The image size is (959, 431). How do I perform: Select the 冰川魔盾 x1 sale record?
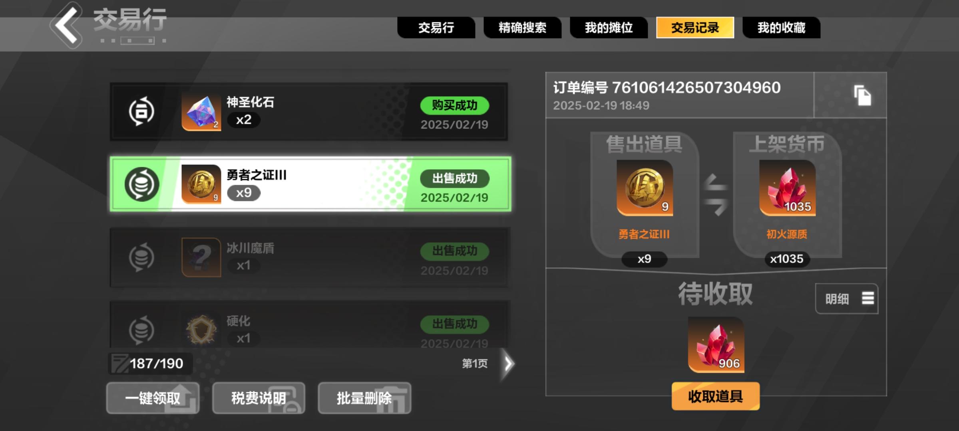click(x=310, y=257)
